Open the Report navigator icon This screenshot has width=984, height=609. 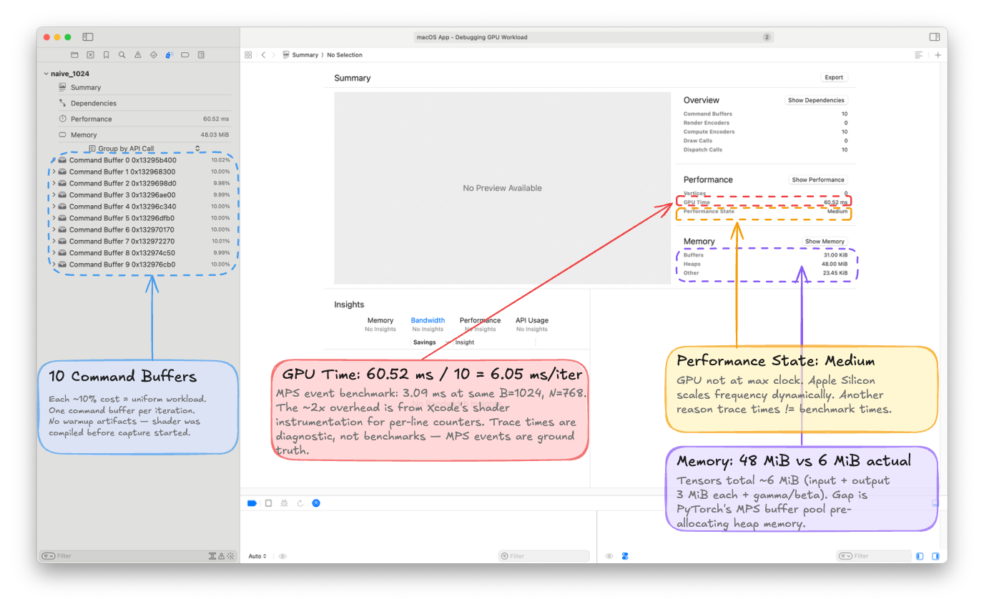click(201, 55)
